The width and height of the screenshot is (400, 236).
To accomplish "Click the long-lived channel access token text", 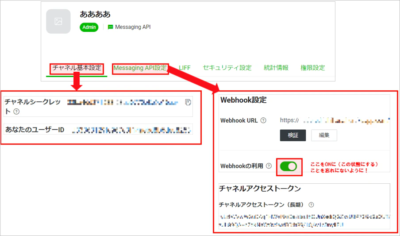I will click(x=304, y=221).
